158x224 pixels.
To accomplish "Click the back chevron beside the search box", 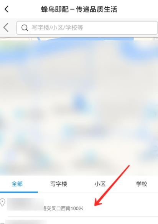I will [x=6, y=28].
